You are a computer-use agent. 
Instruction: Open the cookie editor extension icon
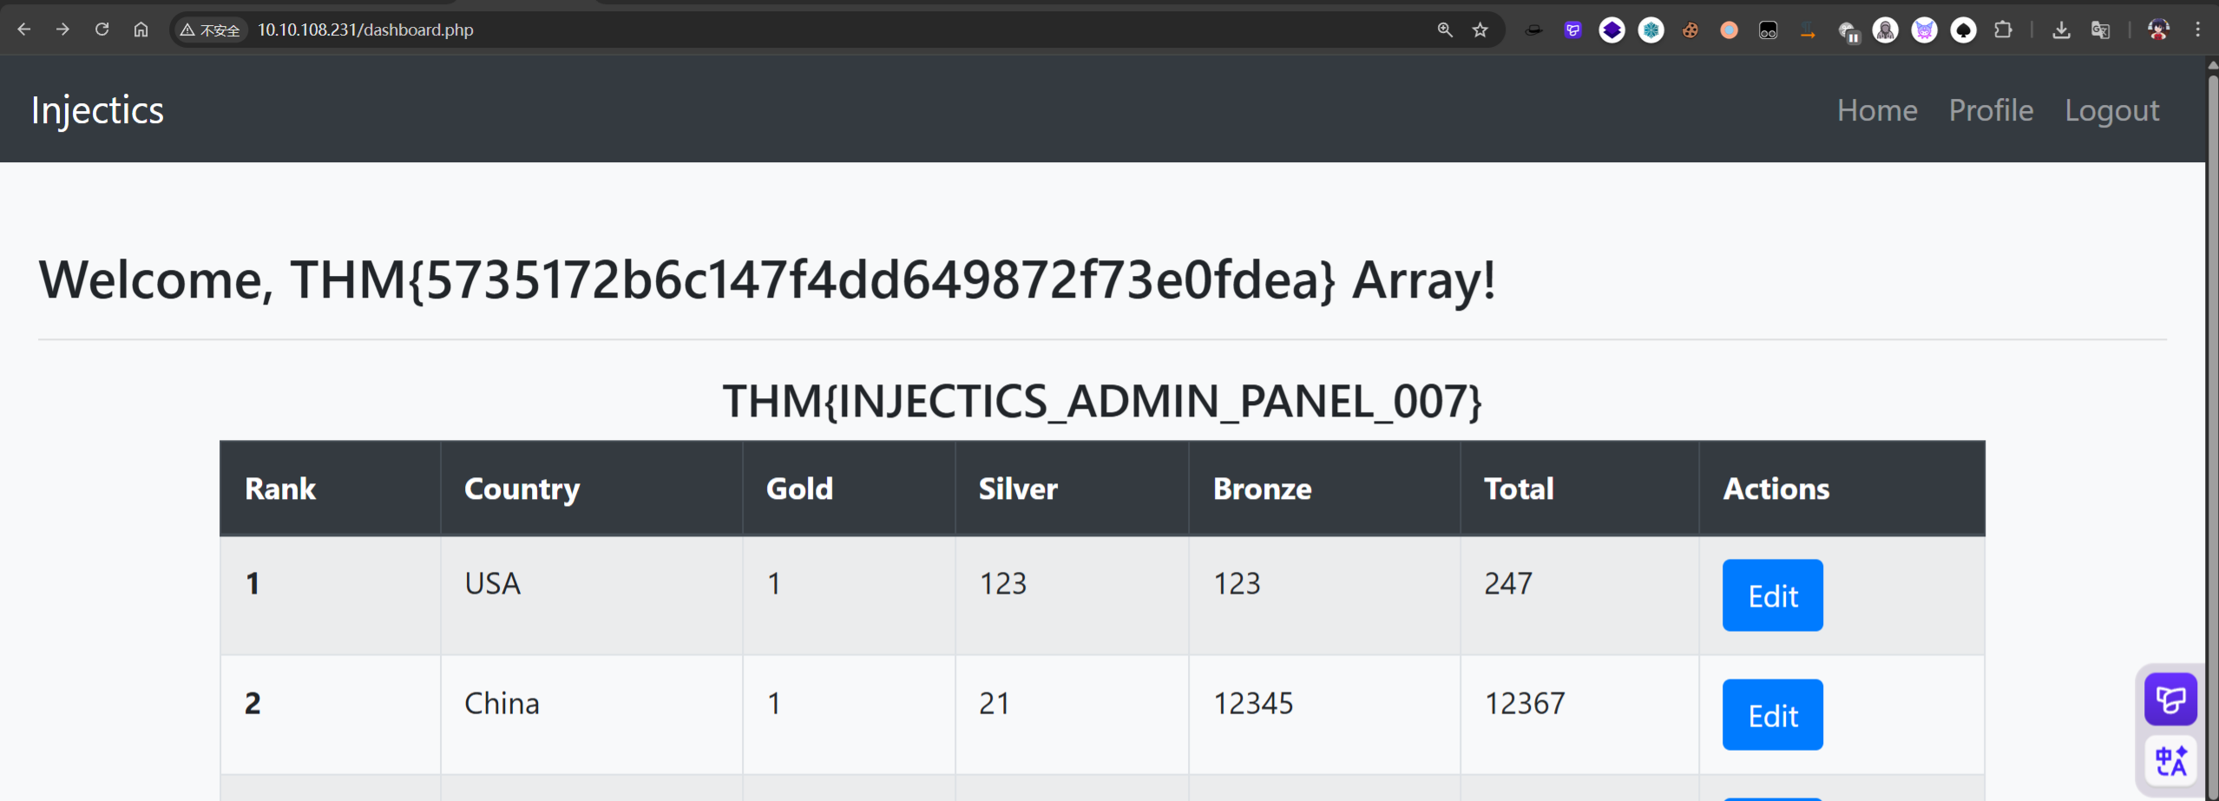1691,30
